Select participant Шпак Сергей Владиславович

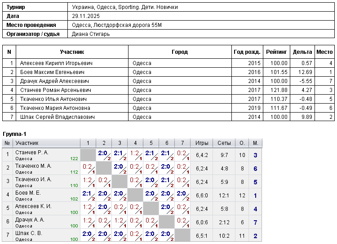pyautogui.click(x=58, y=117)
